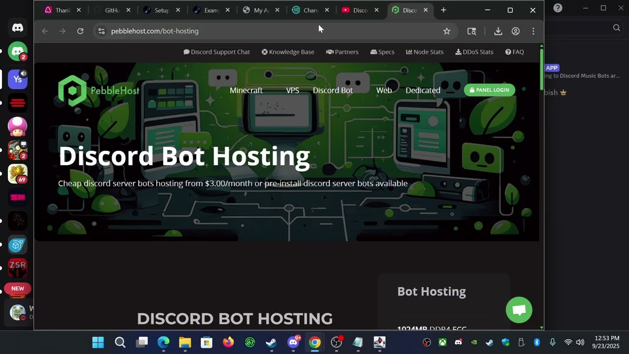Switch to the My Ap tab
This screenshot has width=629, height=354.
point(261,10)
